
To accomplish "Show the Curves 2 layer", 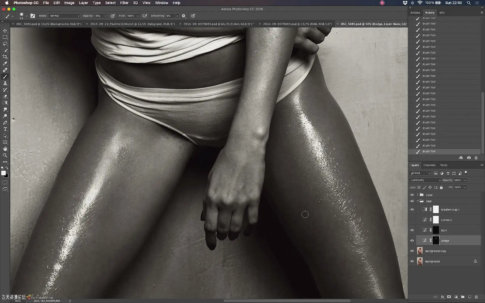I will [412, 220].
